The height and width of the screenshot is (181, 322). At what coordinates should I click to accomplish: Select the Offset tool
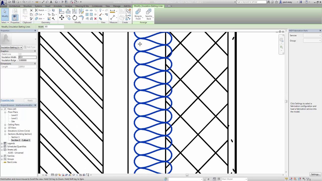[68, 11]
